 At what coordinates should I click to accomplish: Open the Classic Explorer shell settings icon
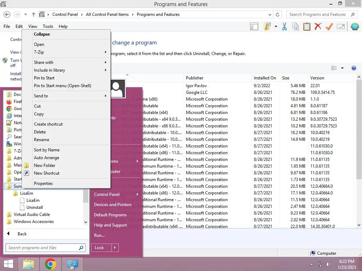(355, 26)
